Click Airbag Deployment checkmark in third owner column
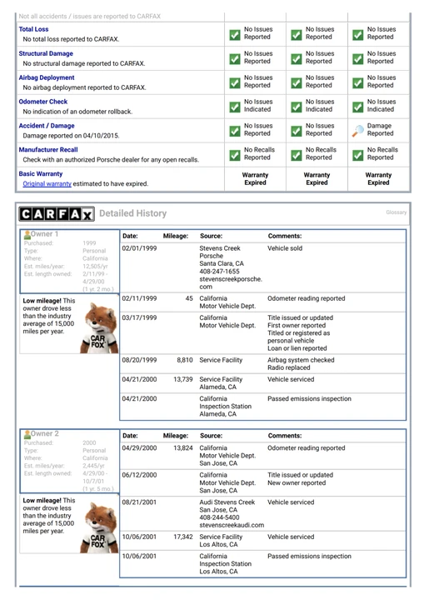This screenshot has height=600, width=429. pyautogui.click(x=358, y=83)
